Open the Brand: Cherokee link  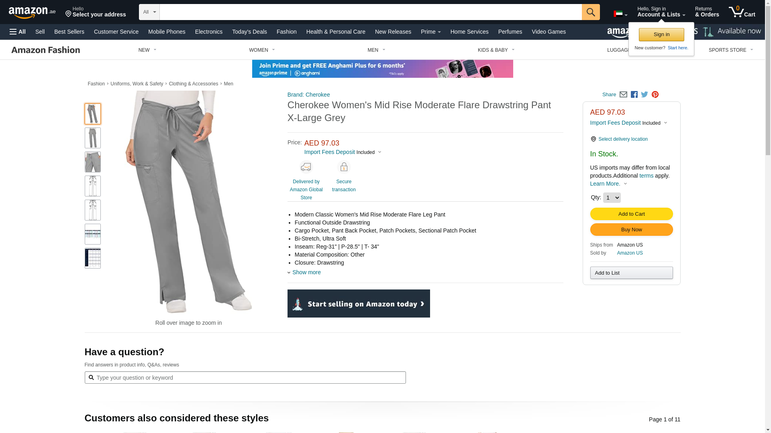click(x=308, y=95)
